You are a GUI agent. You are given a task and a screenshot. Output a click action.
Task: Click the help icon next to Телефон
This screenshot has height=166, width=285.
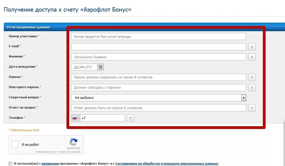tap(130, 118)
